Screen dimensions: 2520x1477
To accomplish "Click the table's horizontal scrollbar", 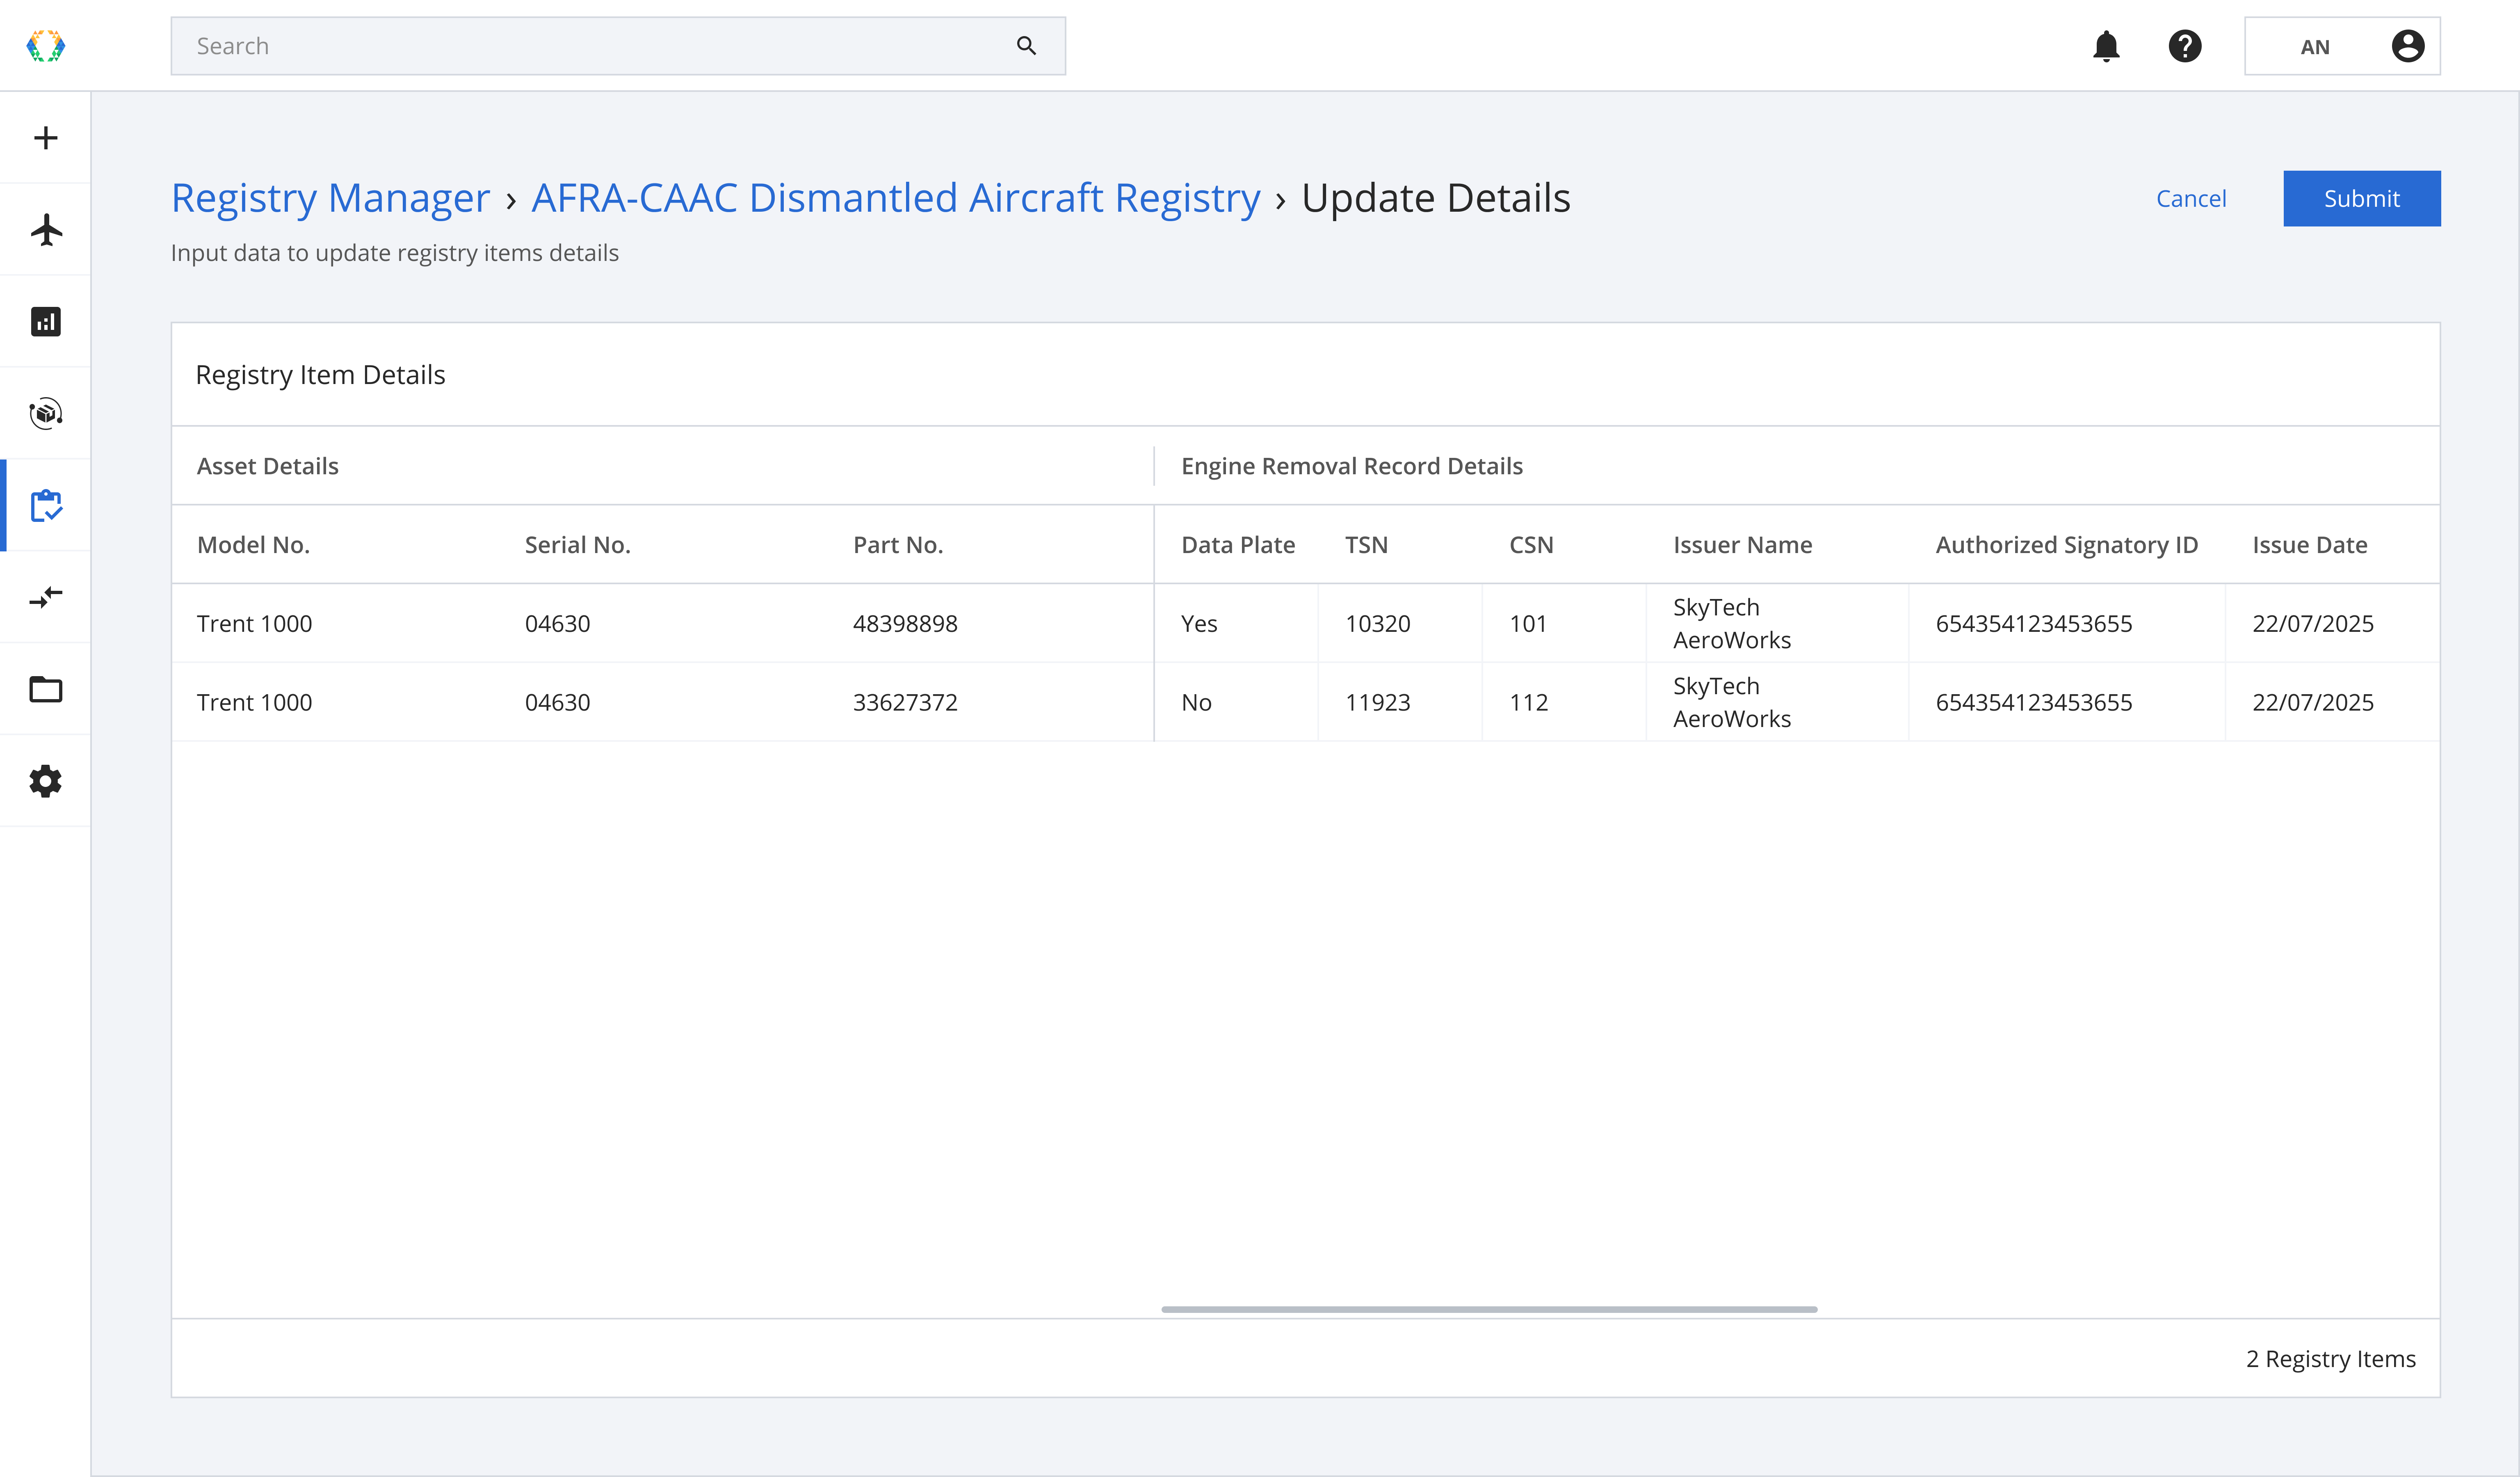I will click(x=1488, y=1309).
